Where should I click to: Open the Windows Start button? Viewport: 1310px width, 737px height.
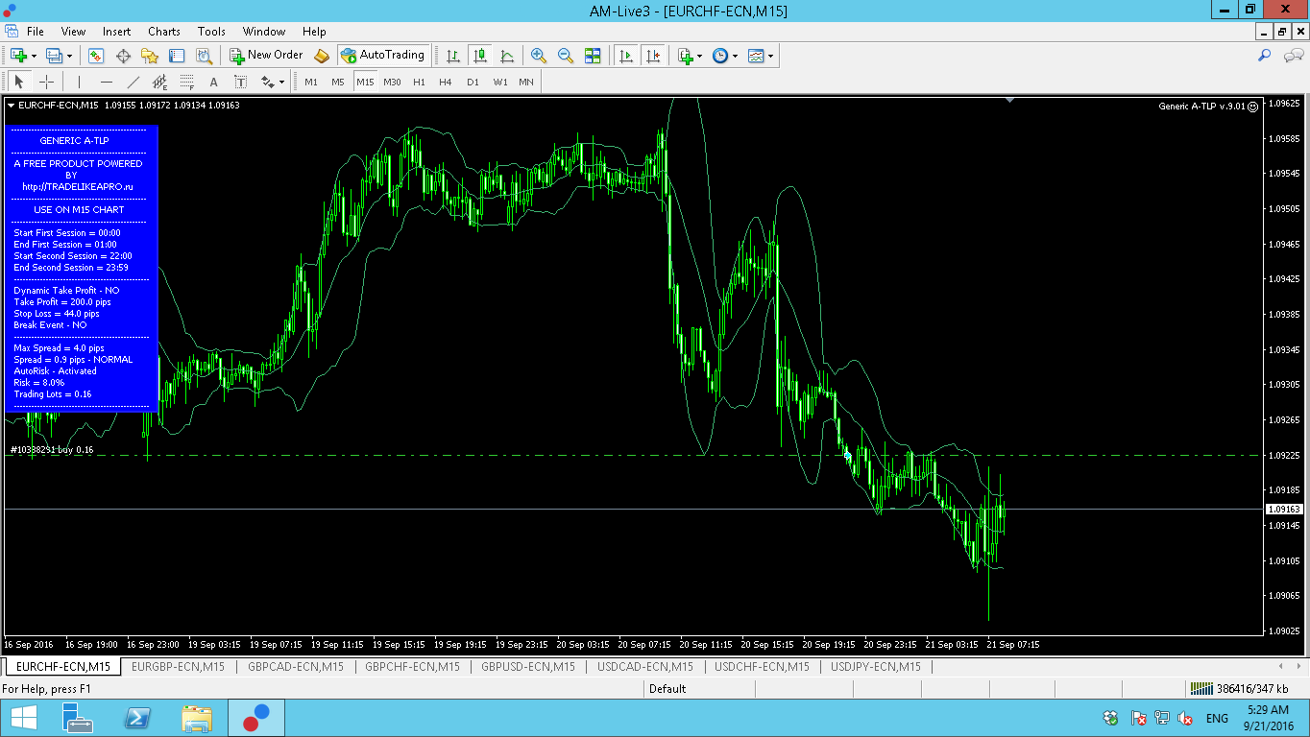point(23,718)
